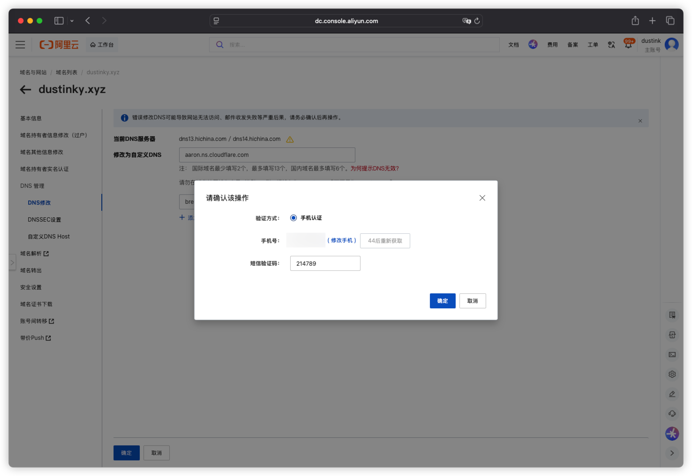Dismiss the DNS warning banner
The height and width of the screenshot is (476, 692).
tap(640, 121)
